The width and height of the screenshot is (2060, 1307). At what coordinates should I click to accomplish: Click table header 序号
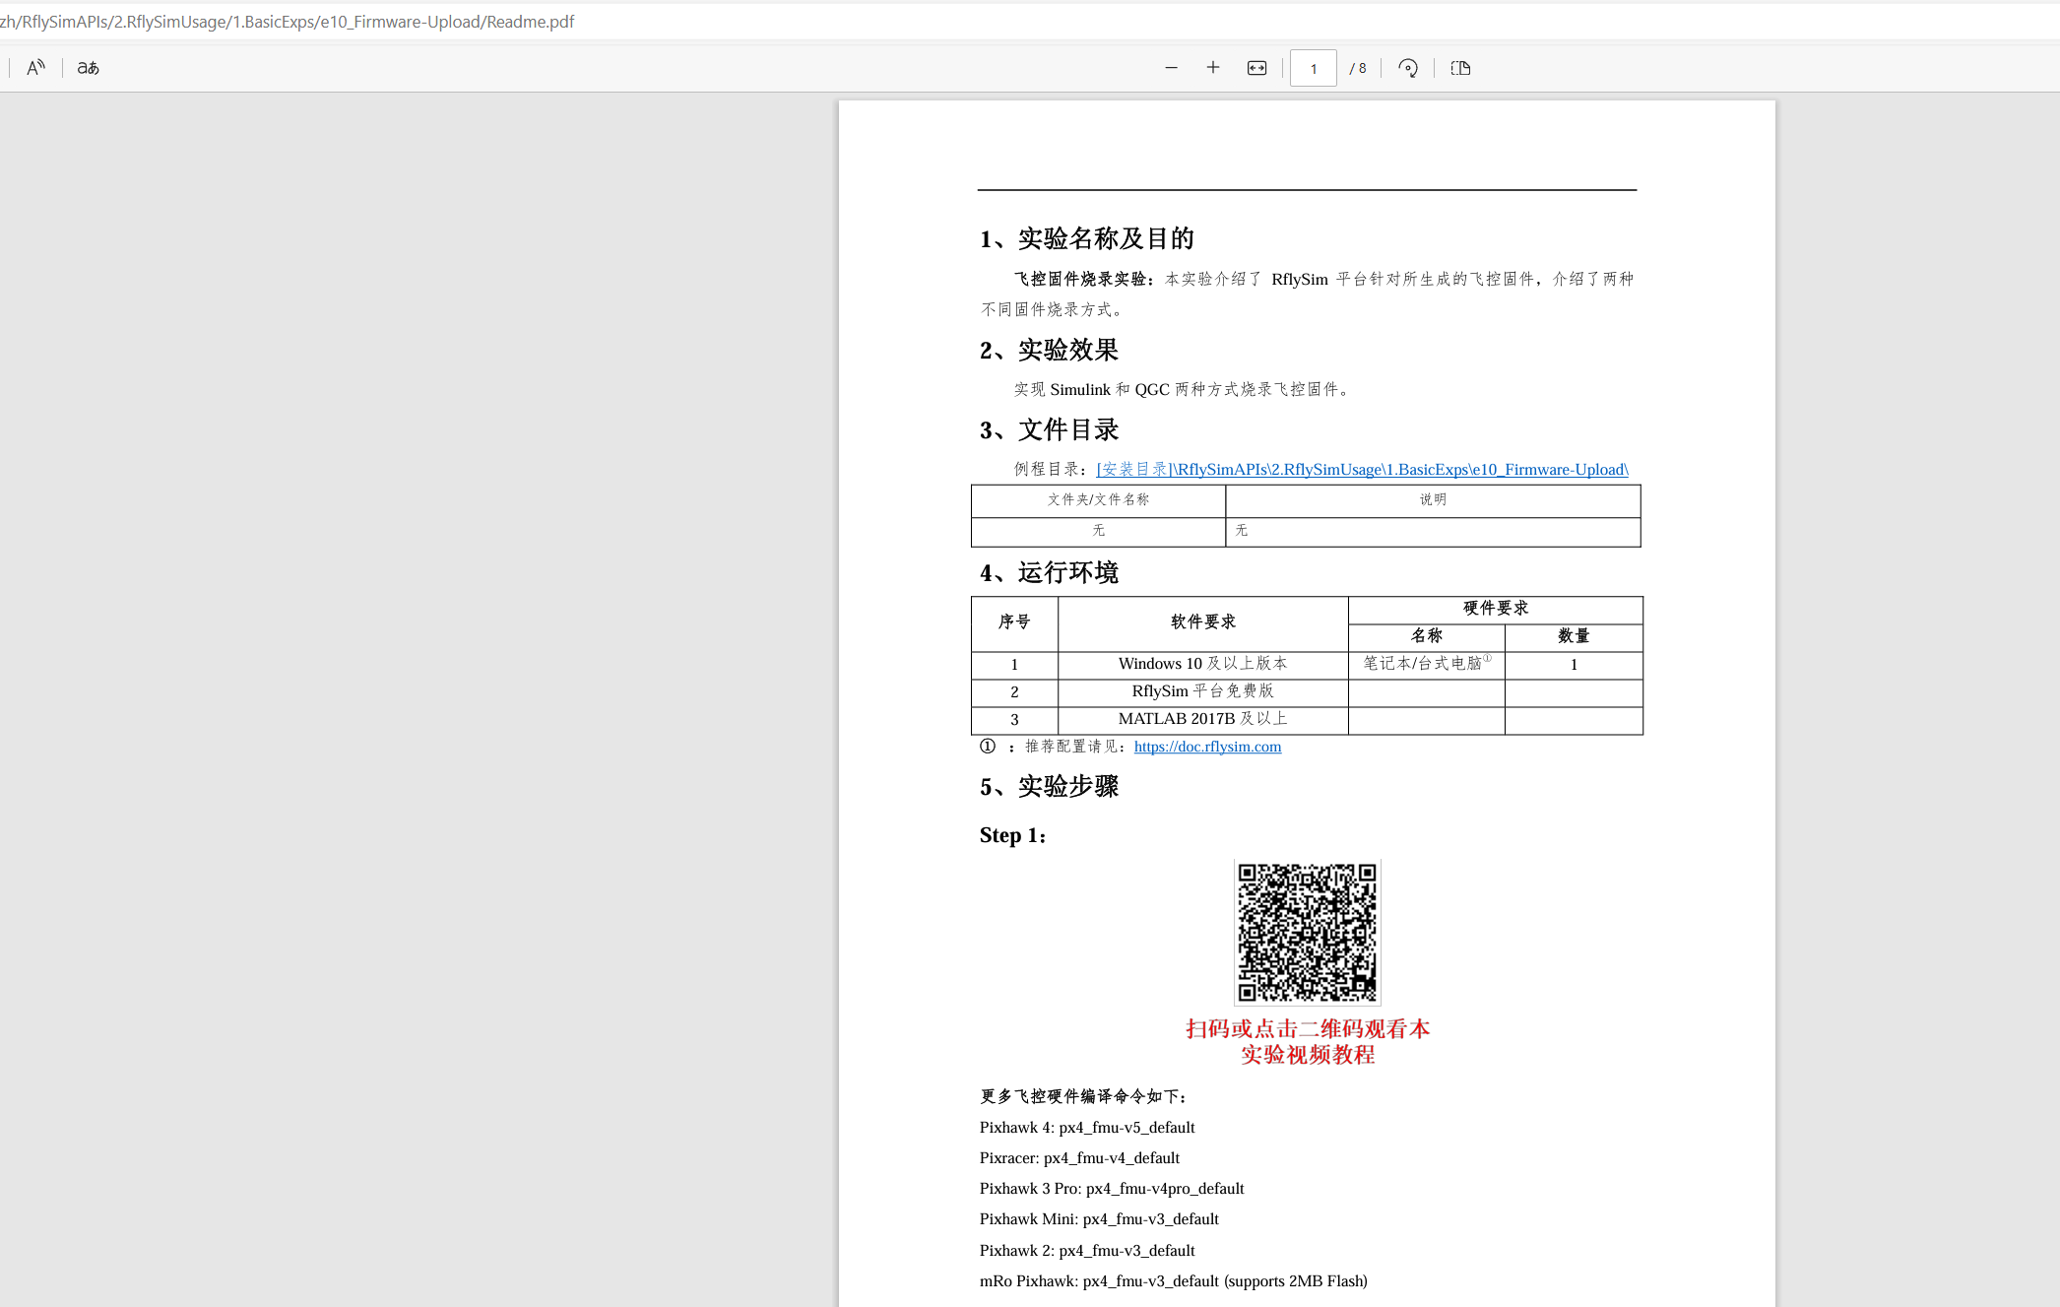pos(1014,622)
